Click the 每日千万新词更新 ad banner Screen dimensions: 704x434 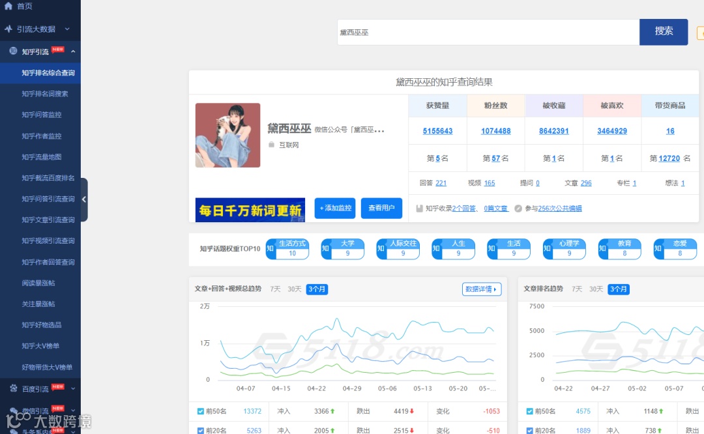(250, 210)
